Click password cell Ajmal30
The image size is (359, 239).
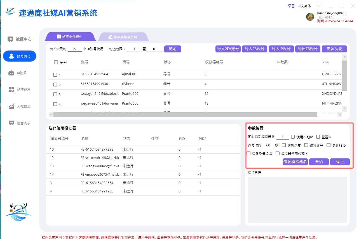(128, 74)
